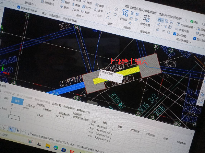
Task: Click the Φ8@100 箍筋 cell
Action: [x=102, y=127]
